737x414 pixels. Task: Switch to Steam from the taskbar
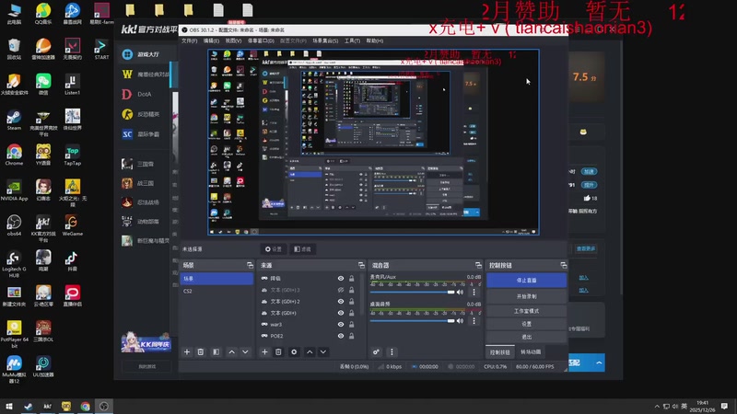[29, 407]
